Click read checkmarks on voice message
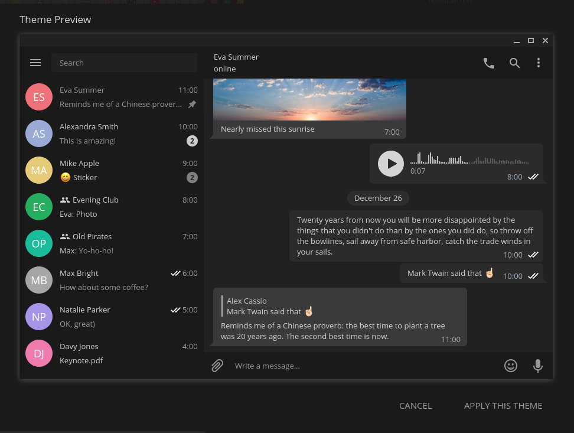This screenshot has width=574, height=433. 533,177
